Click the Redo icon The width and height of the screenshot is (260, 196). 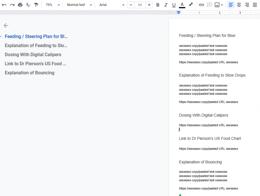coord(12,5)
